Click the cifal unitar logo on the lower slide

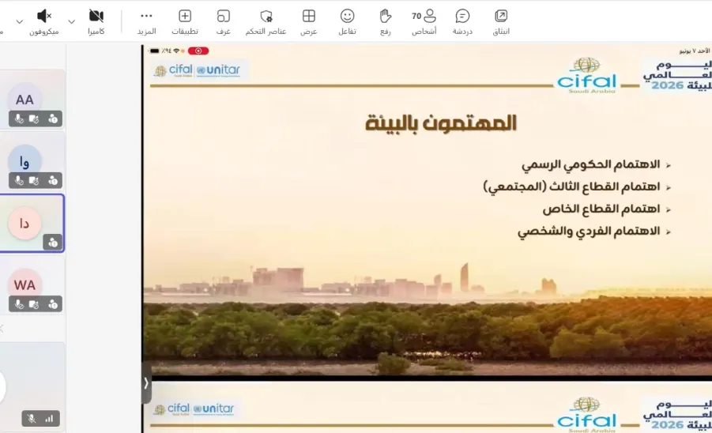click(x=194, y=409)
